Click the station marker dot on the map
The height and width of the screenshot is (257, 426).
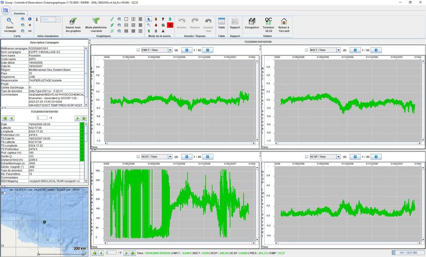click(44, 222)
